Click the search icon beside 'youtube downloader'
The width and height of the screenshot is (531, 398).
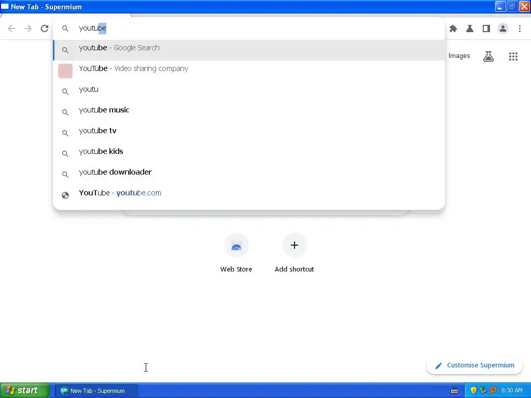(x=65, y=175)
